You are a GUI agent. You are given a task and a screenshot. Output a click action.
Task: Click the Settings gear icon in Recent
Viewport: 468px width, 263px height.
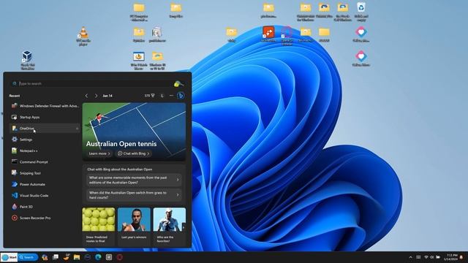[x=15, y=140]
